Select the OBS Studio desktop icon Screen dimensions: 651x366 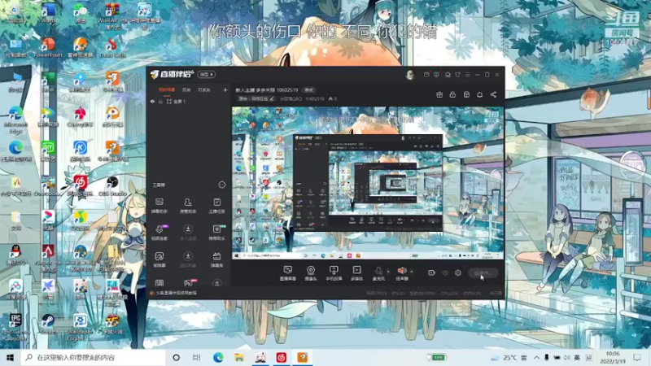click(112, 185)
